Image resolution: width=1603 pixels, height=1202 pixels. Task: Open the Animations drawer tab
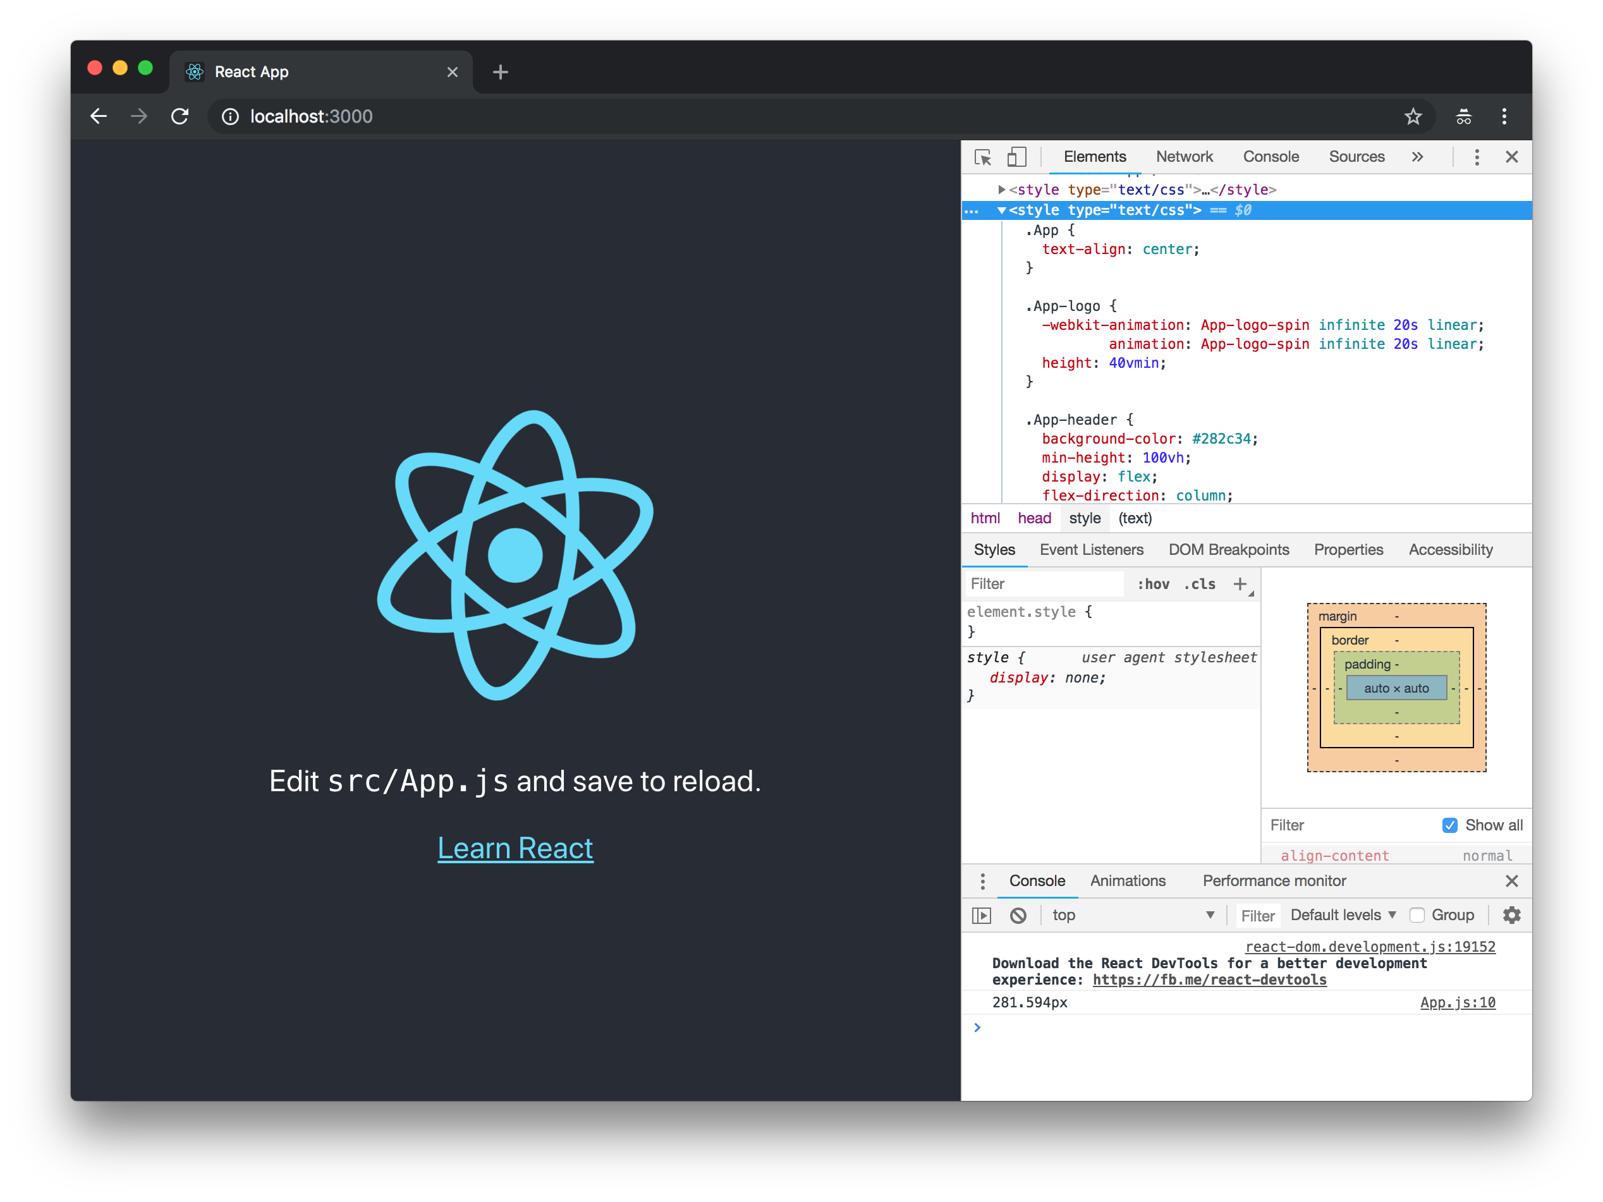(x=1128, y=881)
